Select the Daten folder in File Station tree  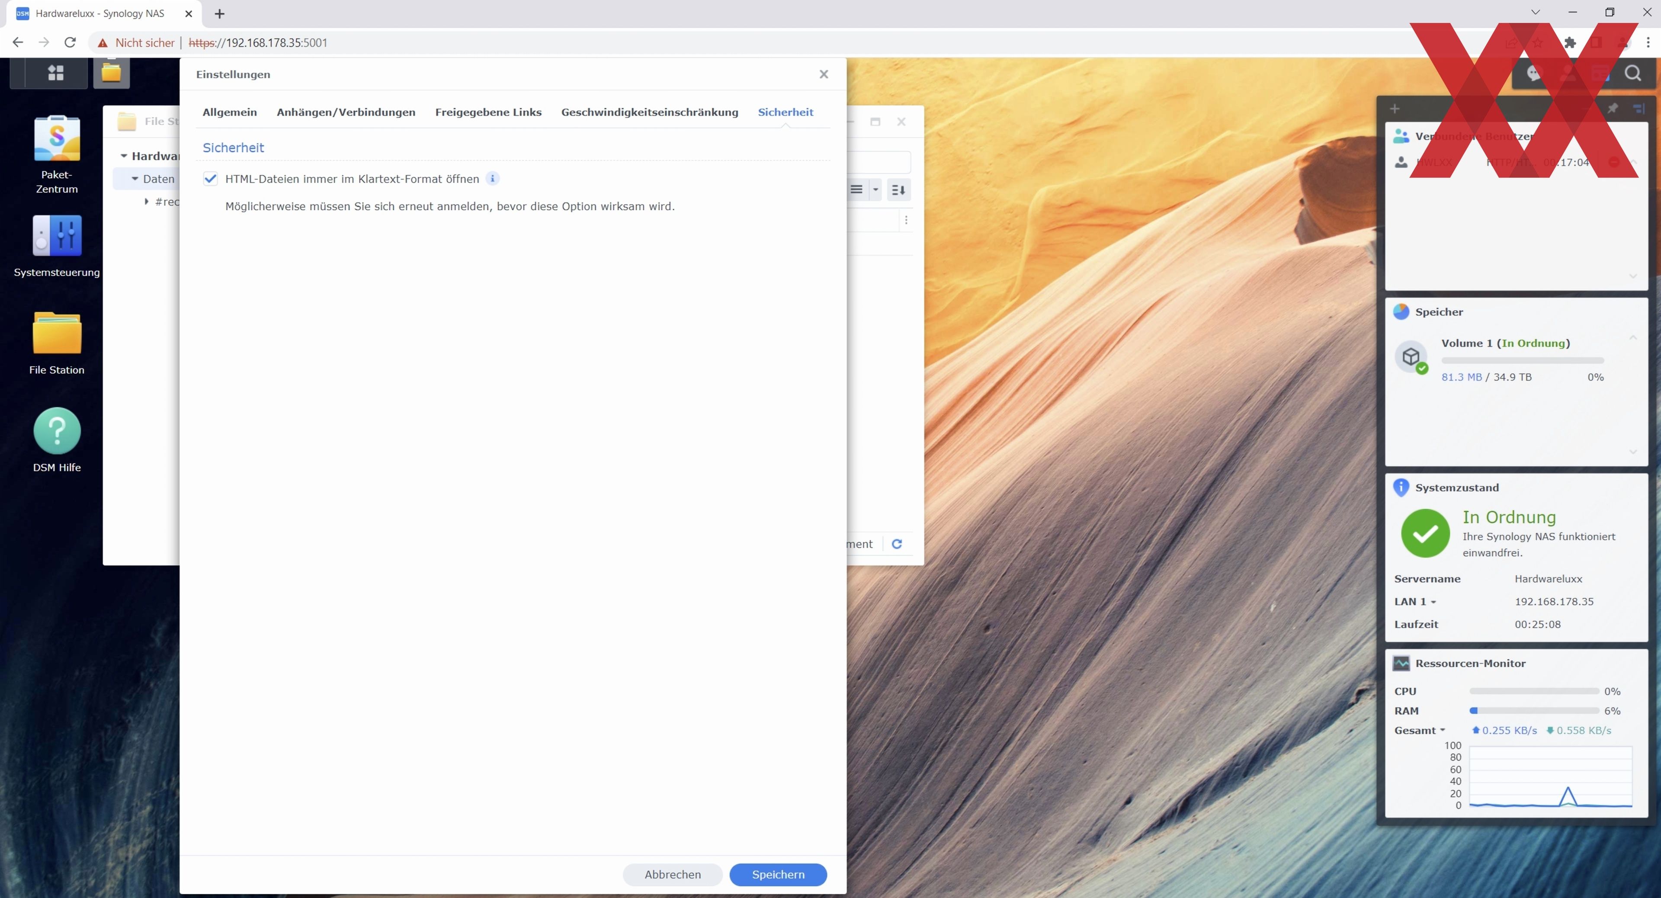(x=159, y=179)
